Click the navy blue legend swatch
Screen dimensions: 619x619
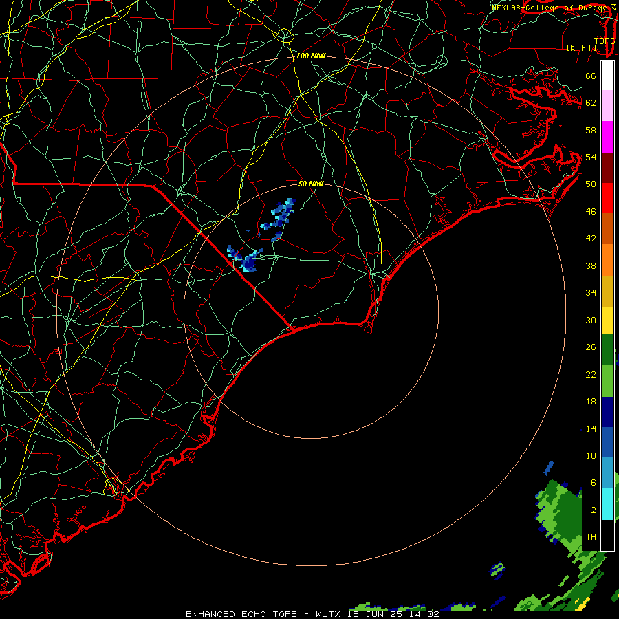pos(607,412)
